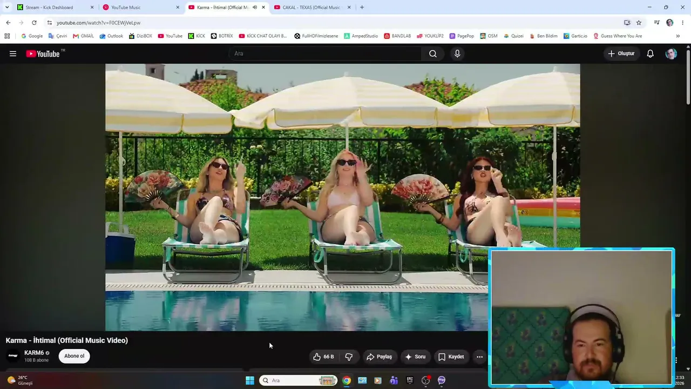Open the KARM6 channel name link
This screenshot has width=691, height=389.
34,353
